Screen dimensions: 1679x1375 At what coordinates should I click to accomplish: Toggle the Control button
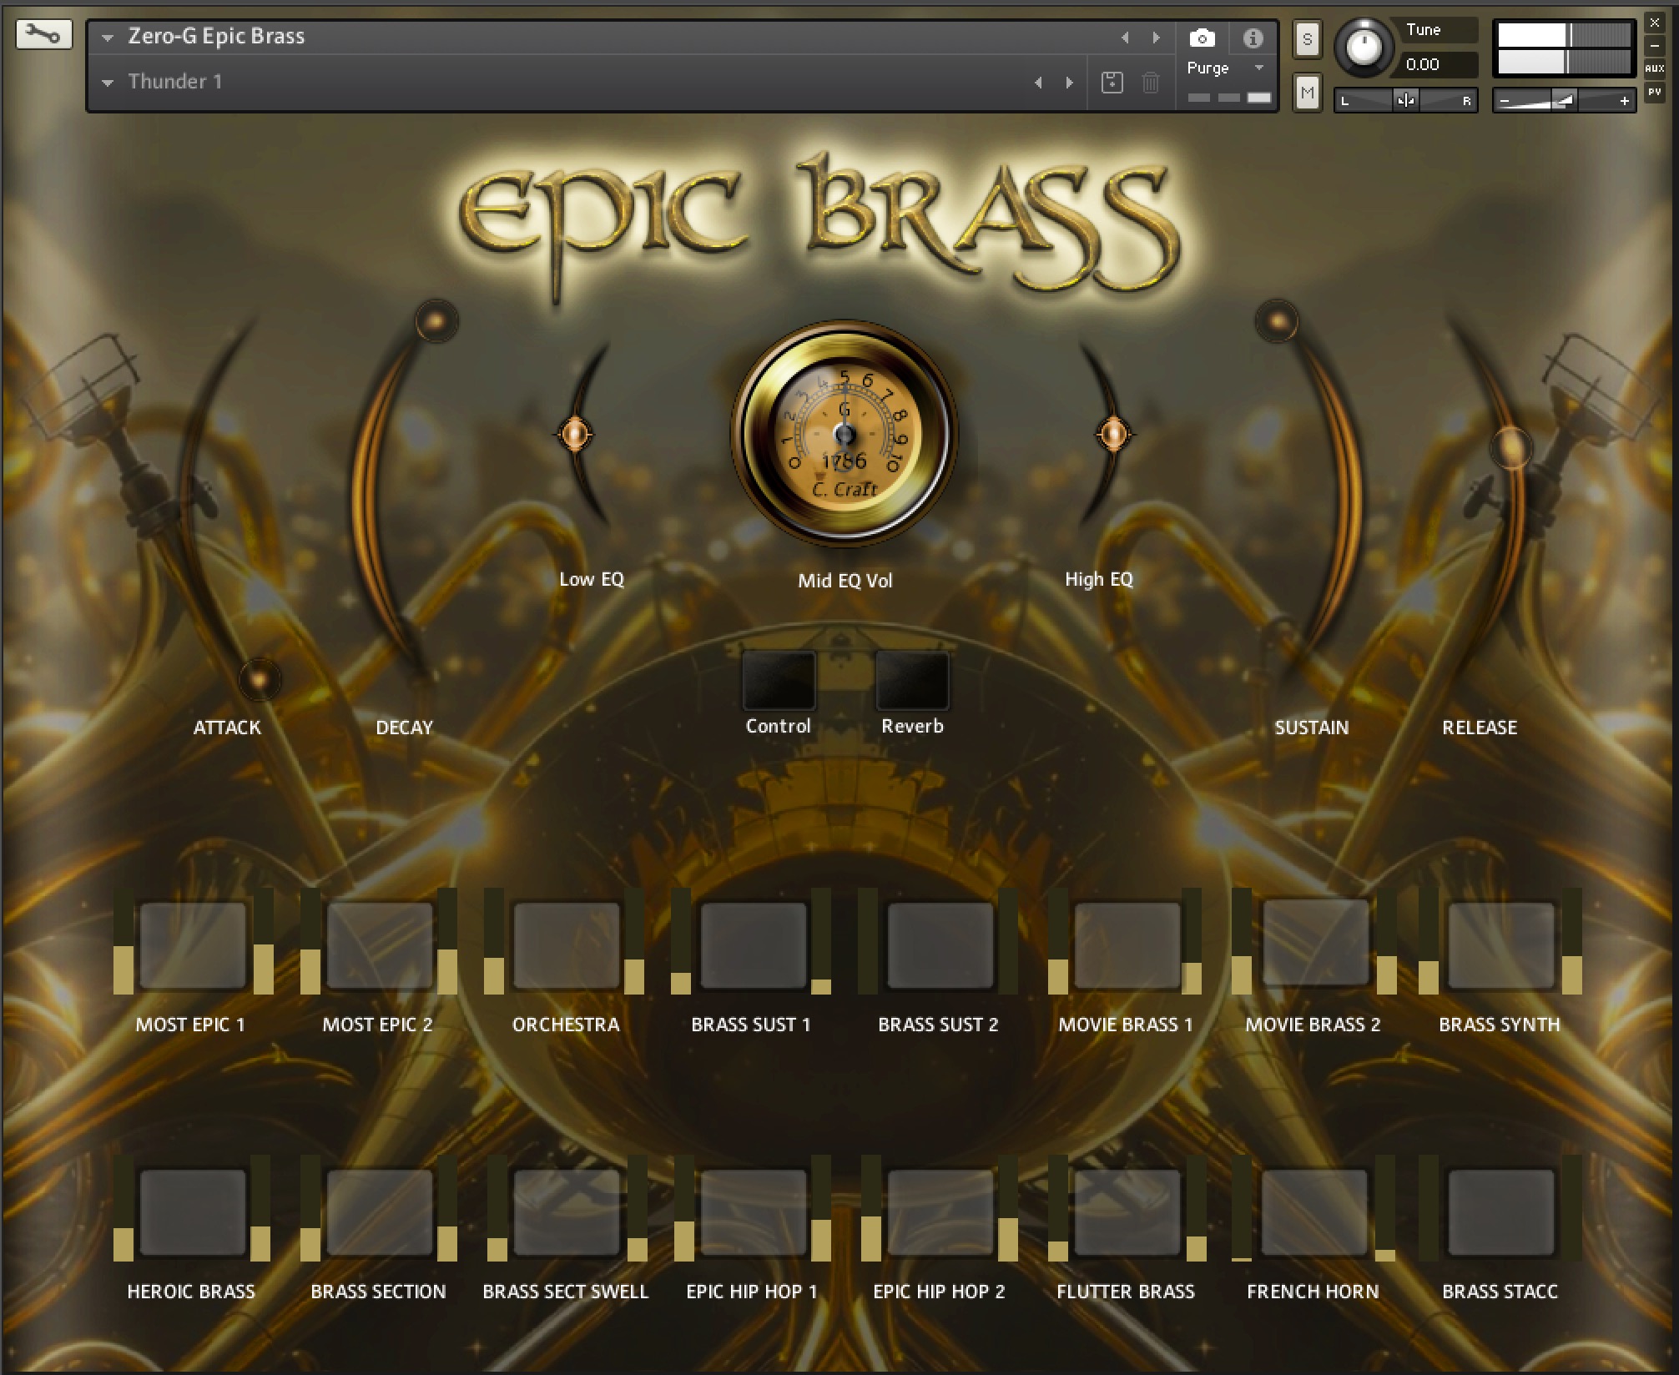779,681
